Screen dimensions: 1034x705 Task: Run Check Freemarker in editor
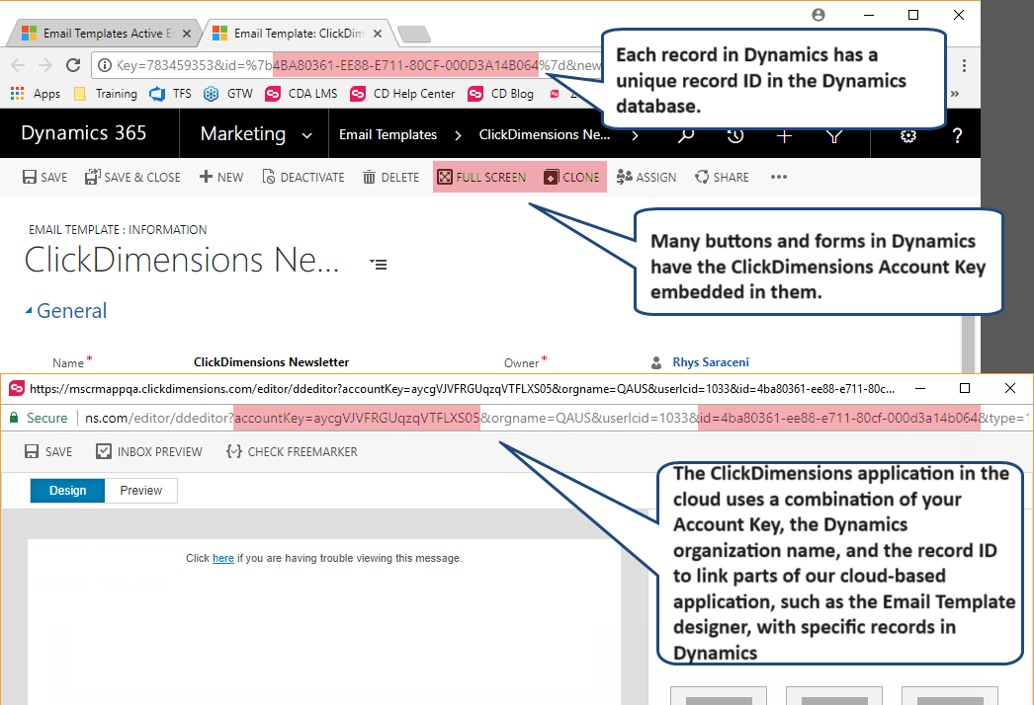292,451
